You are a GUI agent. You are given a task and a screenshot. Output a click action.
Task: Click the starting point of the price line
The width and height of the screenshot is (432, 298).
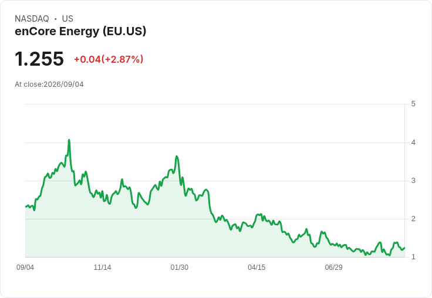pyautogui.click(x=26, y=206)
